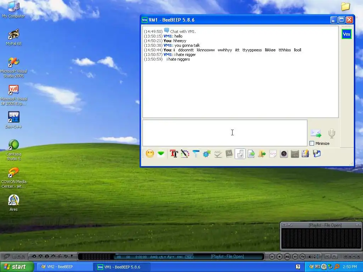Click the DISC mode button
This screenshot has width=363, height=272.
(x=180, y=257)
